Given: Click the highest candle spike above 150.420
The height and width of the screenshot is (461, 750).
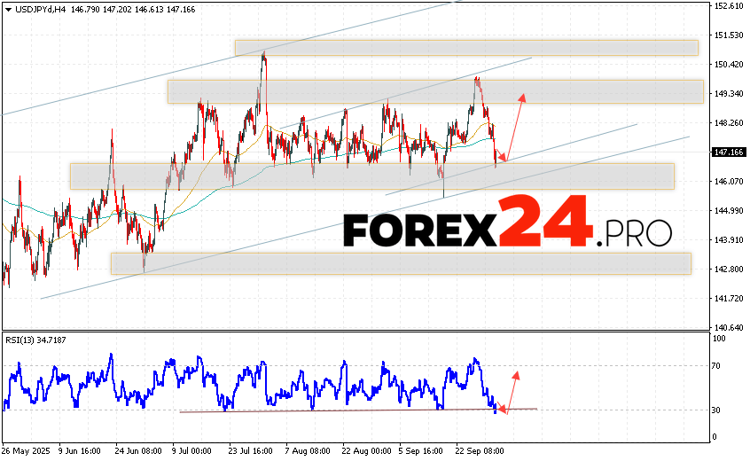Looking at the screenshot, I should pos(263,56).
